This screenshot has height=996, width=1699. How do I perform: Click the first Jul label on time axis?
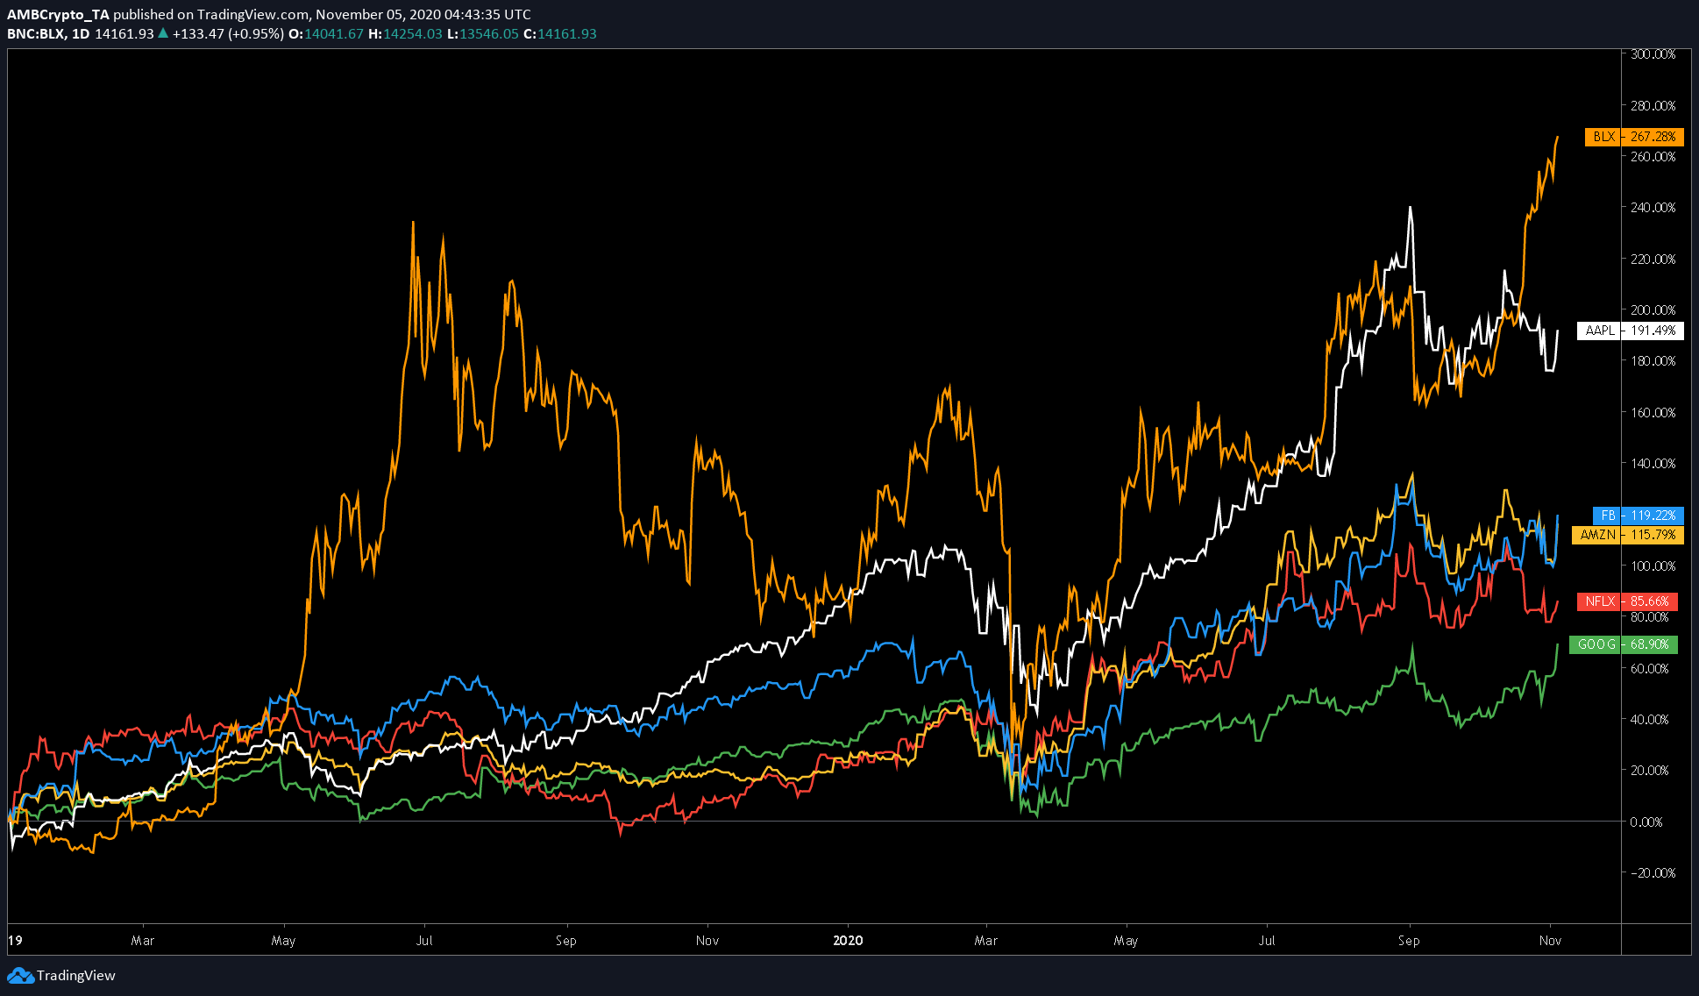tap(424, 941)
